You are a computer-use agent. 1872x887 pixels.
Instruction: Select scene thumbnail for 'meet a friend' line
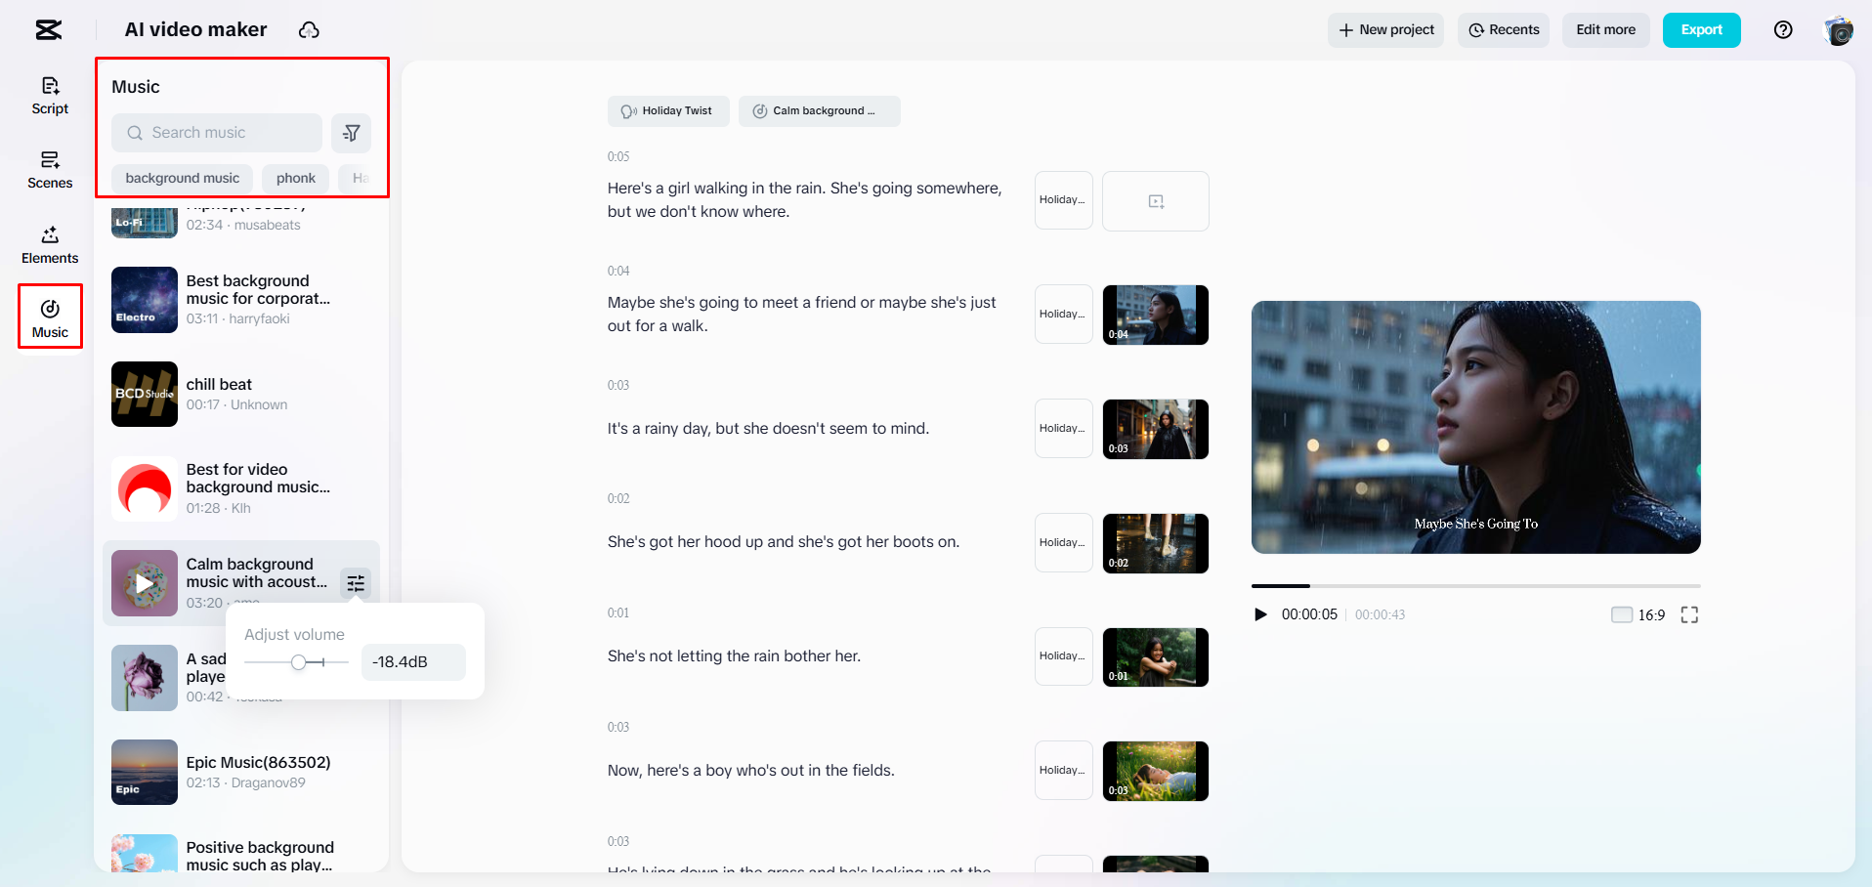tap(1156, 315)
